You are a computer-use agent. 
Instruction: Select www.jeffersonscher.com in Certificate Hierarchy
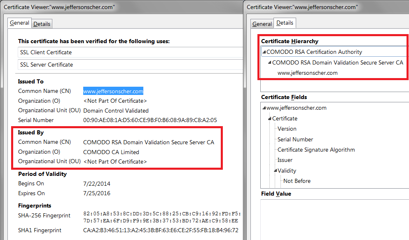(x=307, y=73)
